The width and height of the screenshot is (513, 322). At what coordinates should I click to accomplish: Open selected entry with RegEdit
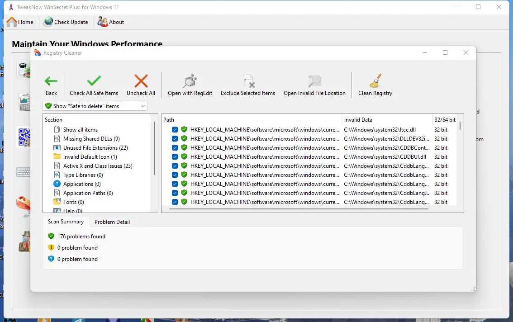190,85
